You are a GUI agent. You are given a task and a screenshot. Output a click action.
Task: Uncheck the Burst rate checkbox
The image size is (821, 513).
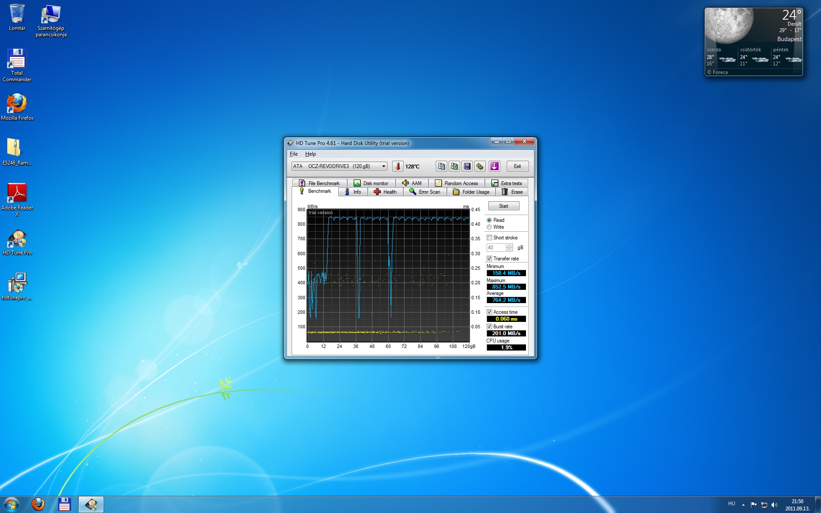coord(489,327)
